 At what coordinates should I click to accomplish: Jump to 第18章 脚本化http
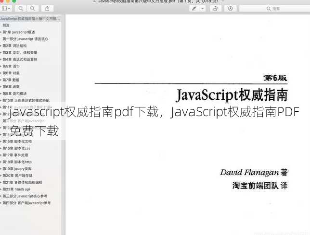(x=17, y=162)
